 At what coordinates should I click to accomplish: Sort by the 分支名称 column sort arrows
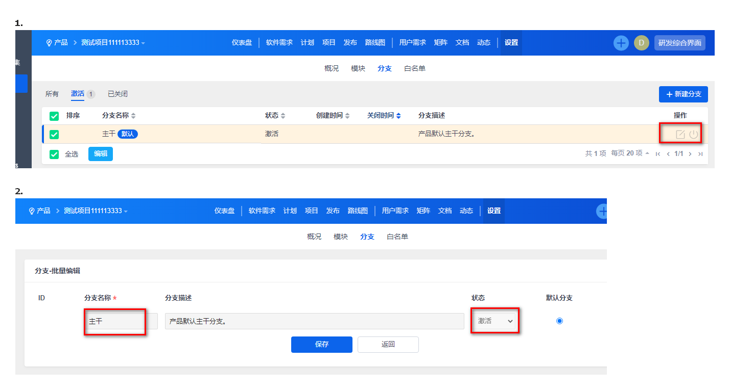(x=133, y=116)
